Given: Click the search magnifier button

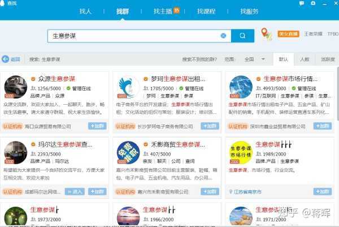Looking at the screenshot, I should 242,36.
